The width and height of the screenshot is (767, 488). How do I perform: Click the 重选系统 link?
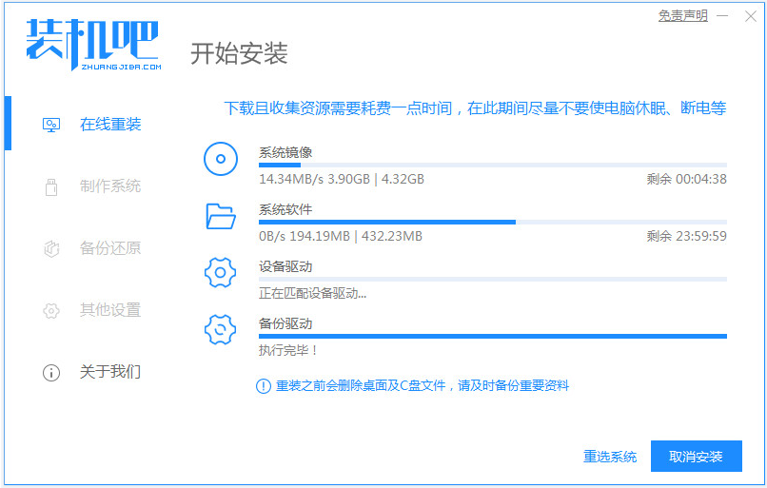pyautogui.click(x=609, y=457)
